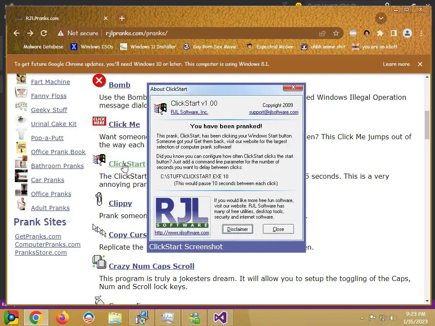Open the ClickStart prank link

tap(127, 164)
